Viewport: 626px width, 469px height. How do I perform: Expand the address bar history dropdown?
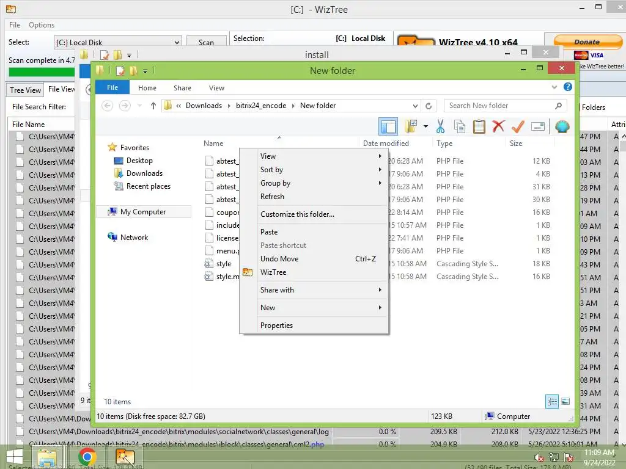click(x=415, y=106)
